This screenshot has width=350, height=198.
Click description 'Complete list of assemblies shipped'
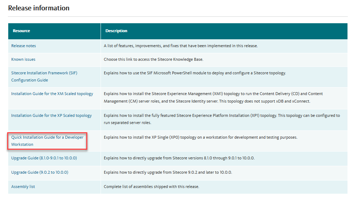(151, 187)
